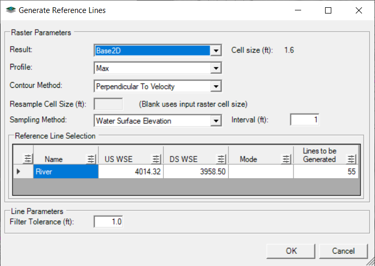
Task: Open the Result dropdown showing Base2D
Action: [216, 51]
